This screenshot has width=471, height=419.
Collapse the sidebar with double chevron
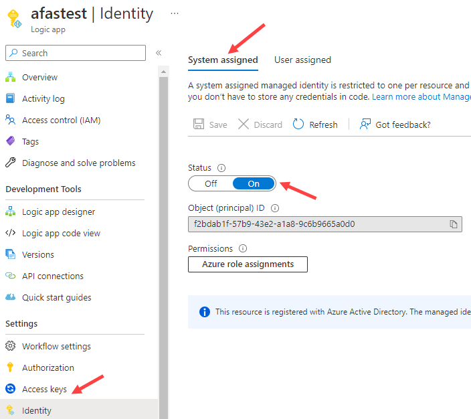coord(159,53)
